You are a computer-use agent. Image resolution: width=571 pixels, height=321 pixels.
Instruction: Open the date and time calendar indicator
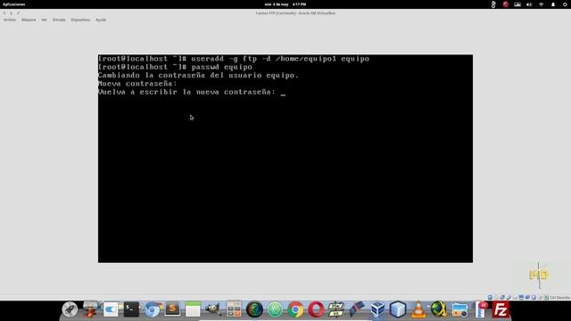tap(285, 4)
